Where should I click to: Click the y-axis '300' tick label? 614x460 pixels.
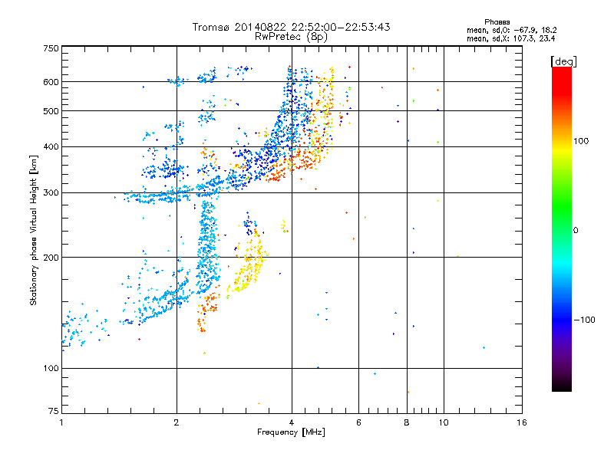51,193
